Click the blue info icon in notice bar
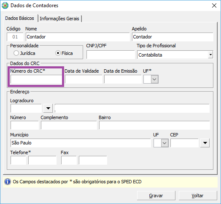The width and height of the screenshot is (221, 204). point(8,182)
